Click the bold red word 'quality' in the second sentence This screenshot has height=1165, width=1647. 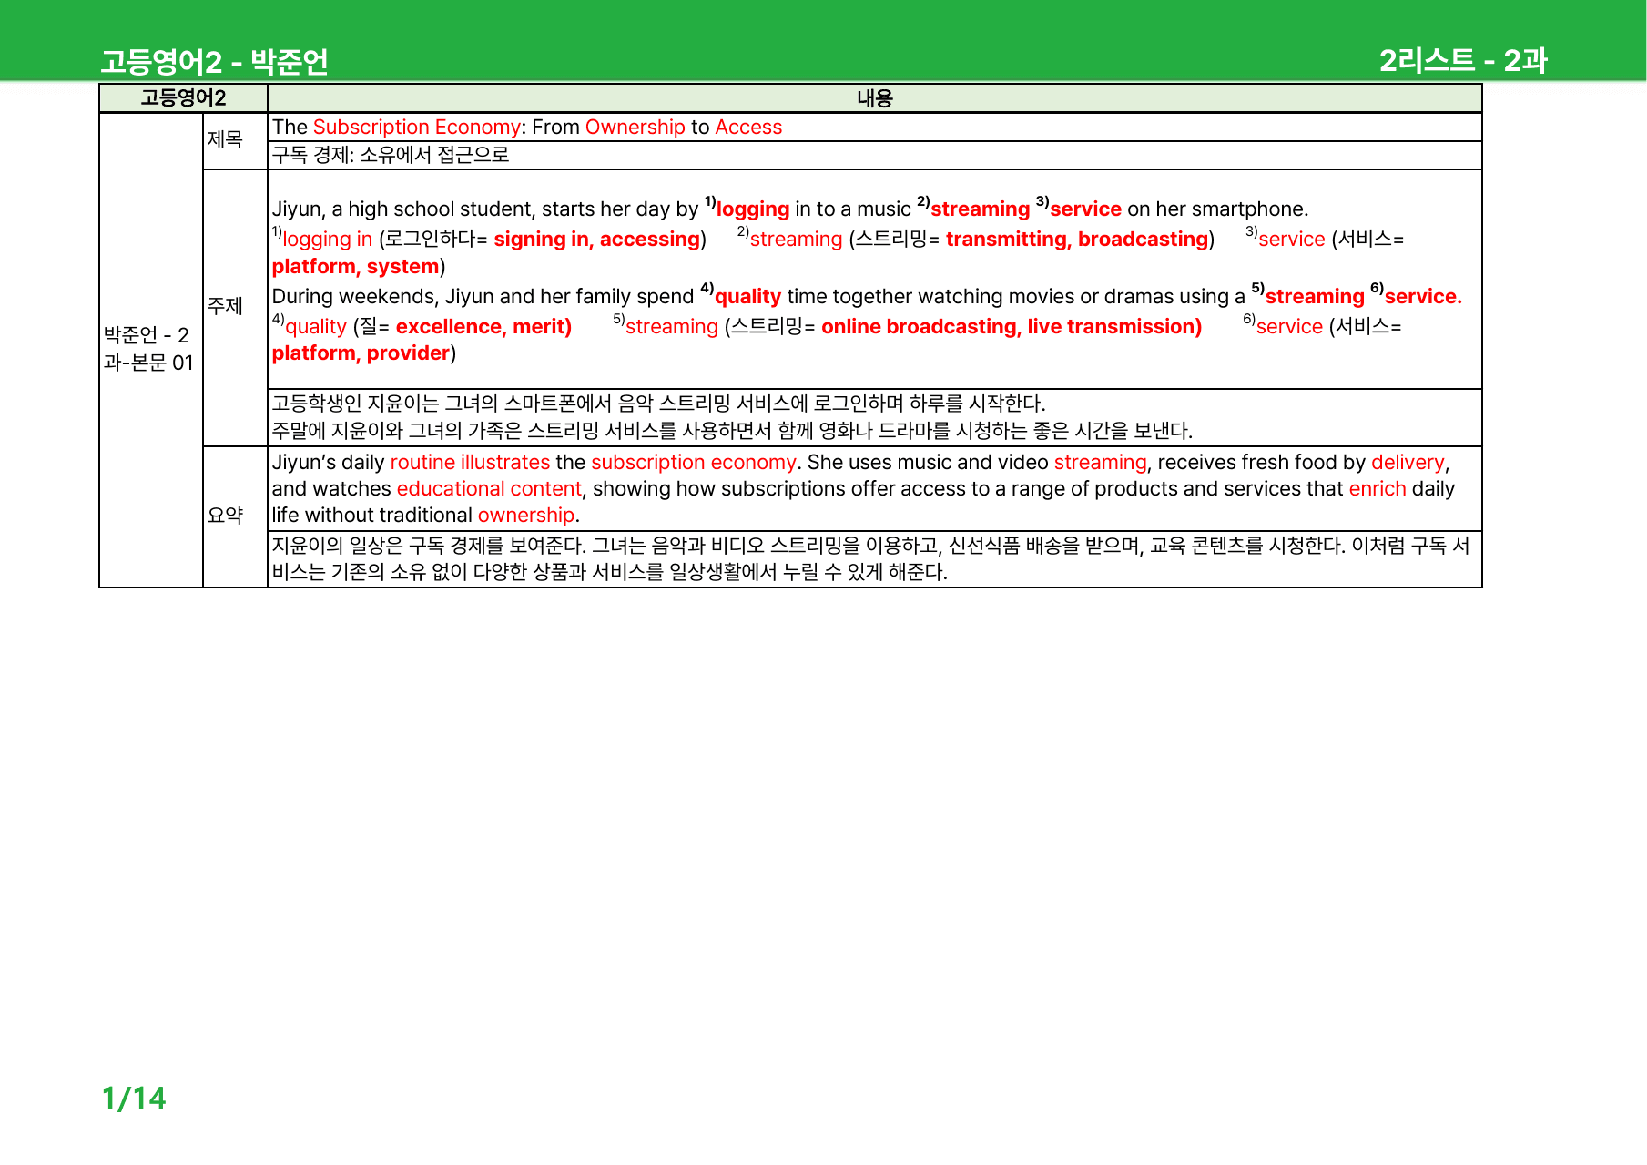coord(747,296)
